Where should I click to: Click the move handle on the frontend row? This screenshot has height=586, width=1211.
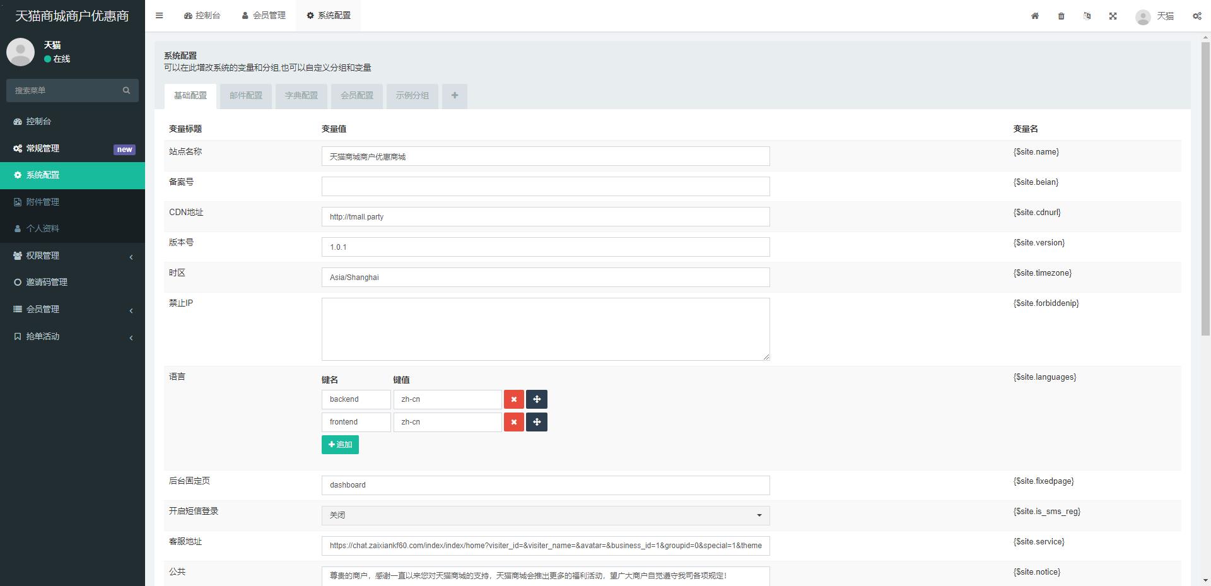pos(536,422)
